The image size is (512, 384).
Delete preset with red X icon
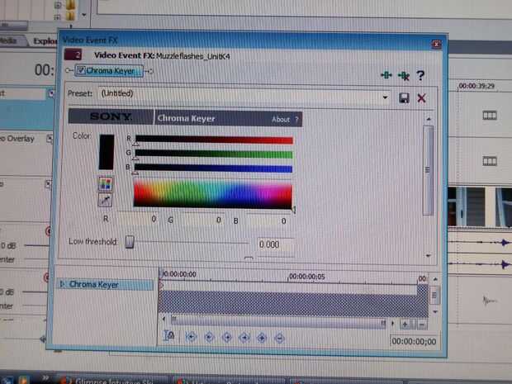421,98
